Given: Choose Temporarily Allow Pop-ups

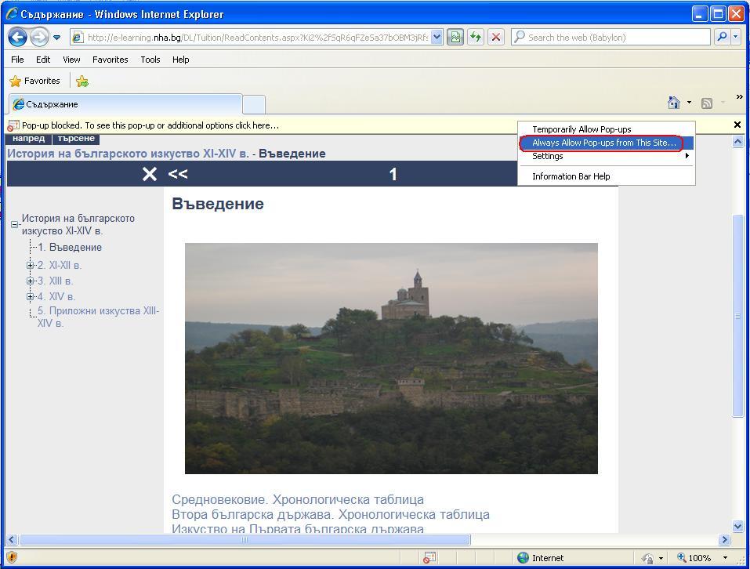Looking at the screenshot, I should [x=582, y=129].
